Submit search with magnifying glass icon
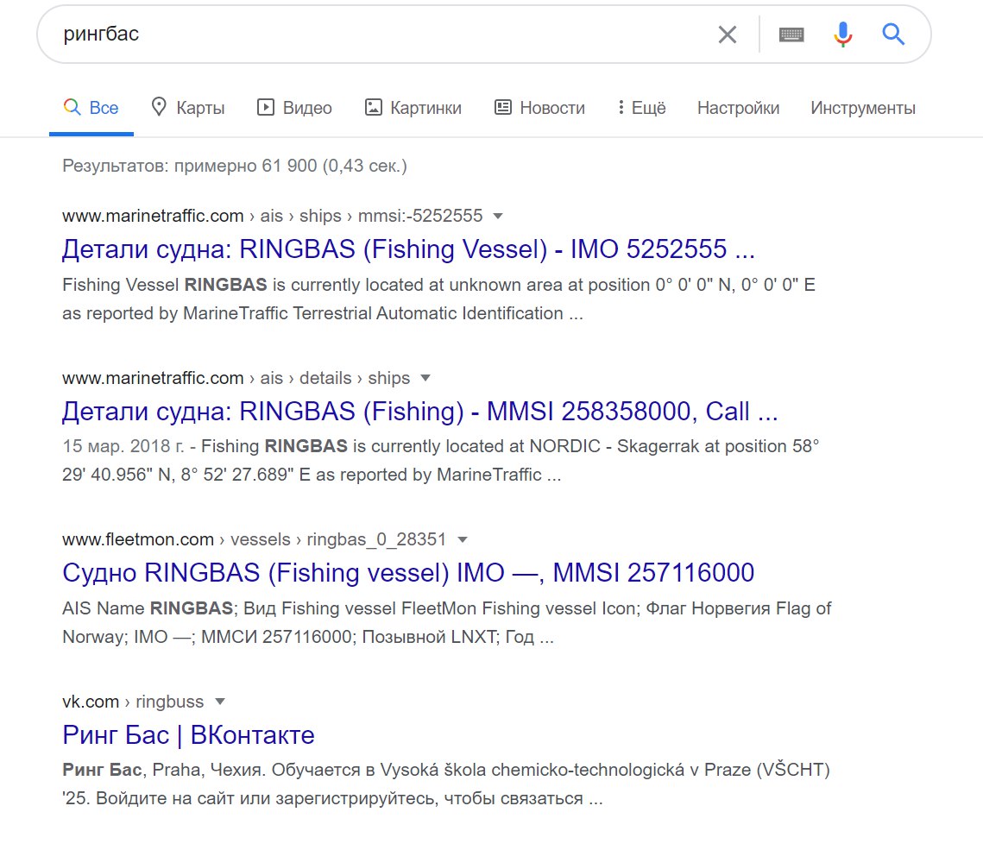Viewport: 983px width, 850px height. [x=893, y=34]
